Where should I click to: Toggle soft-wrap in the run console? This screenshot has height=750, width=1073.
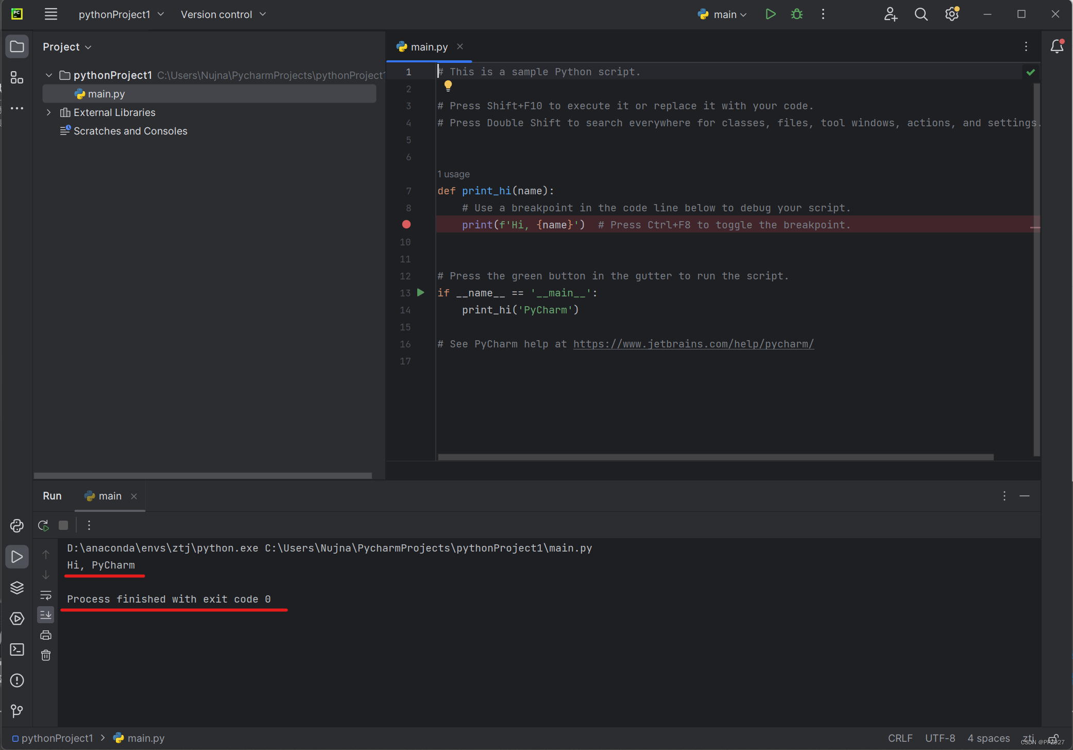tap(46, 595)
